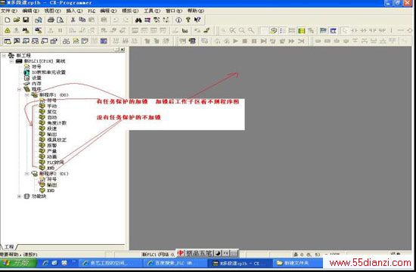Open Find using the binoculars icon
Image resolution: width=416 pixels, height=272 pixels.
pos(138,20)
